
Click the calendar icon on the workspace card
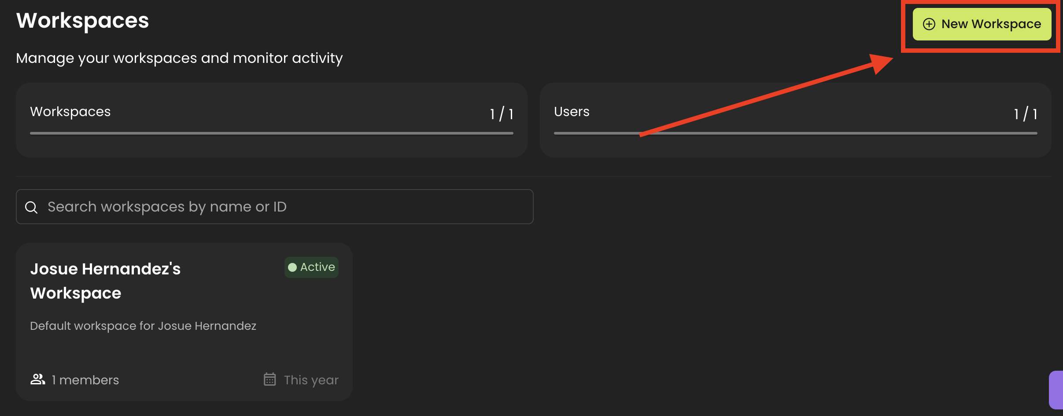269,380
